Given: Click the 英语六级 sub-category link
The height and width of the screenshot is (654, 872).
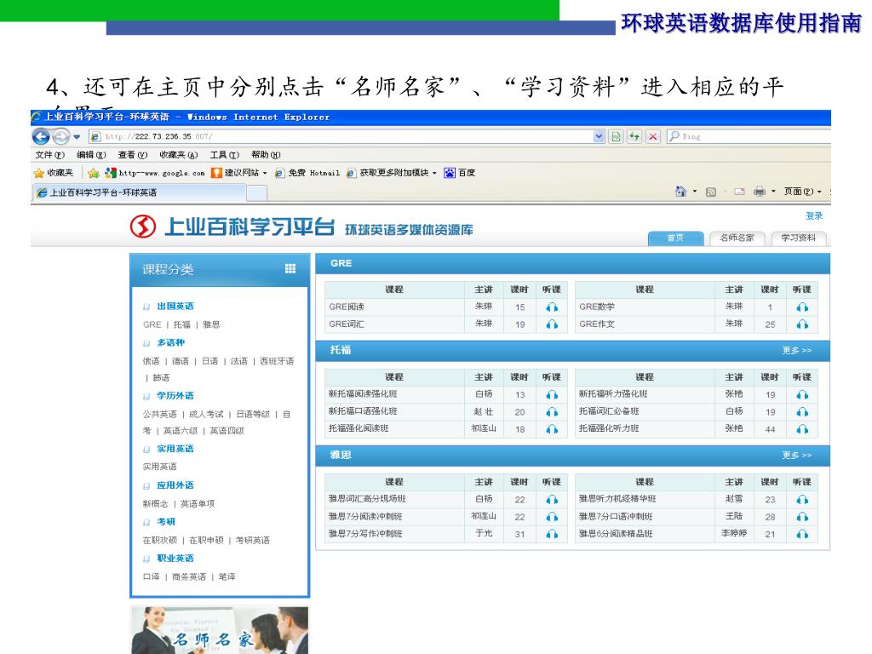Looking at the screenshot, I should click(181, 430).
